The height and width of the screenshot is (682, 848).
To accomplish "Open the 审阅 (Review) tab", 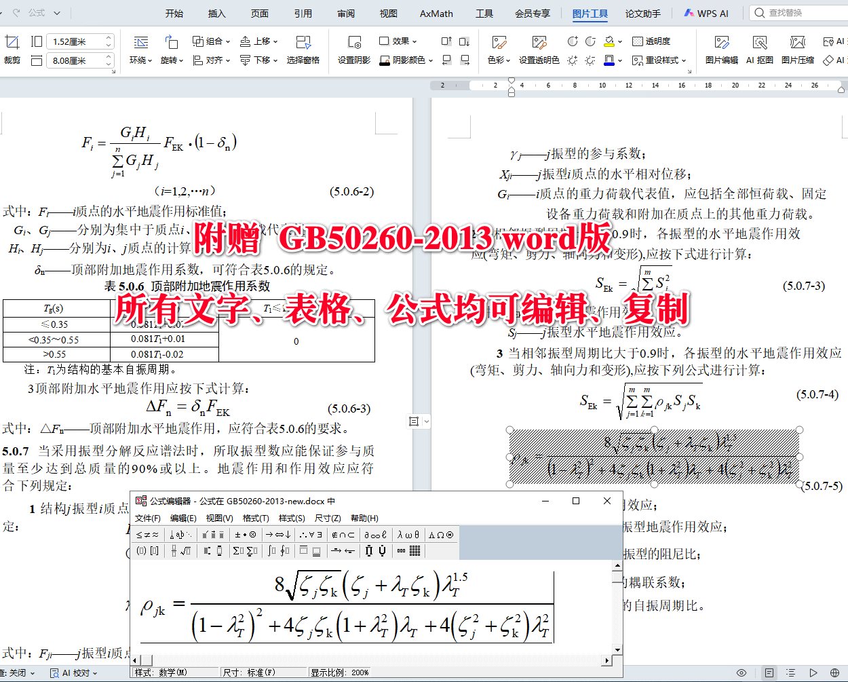I will pos(346,13).
